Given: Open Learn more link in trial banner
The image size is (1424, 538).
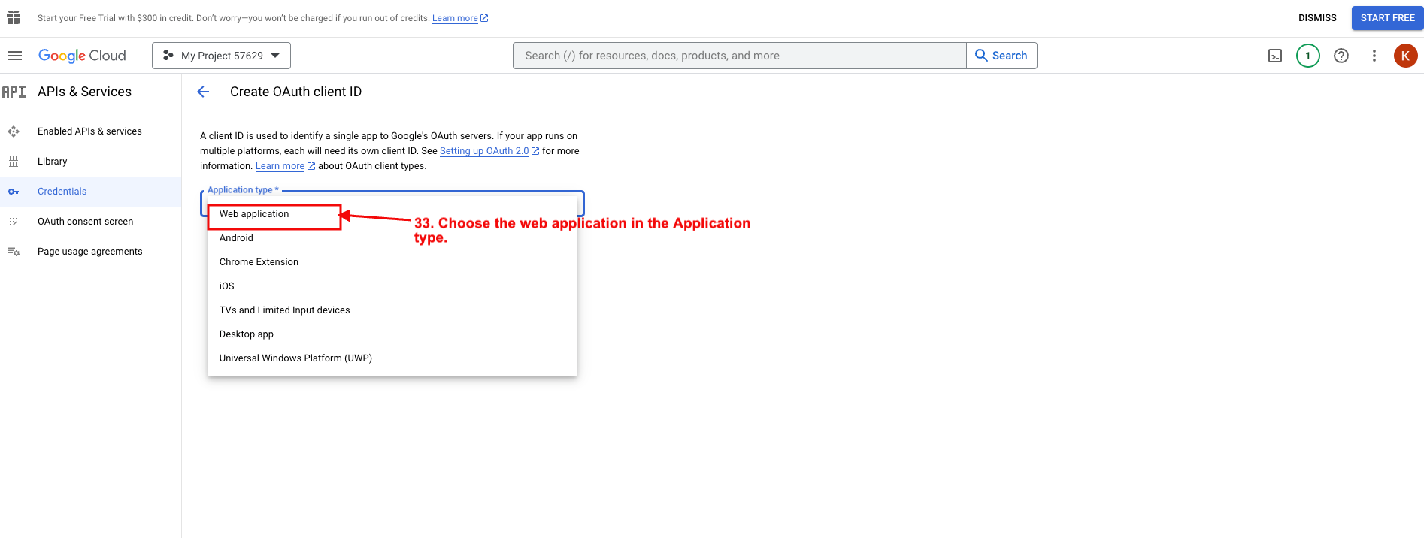Looking at the screenshot, I should [459, 18].
